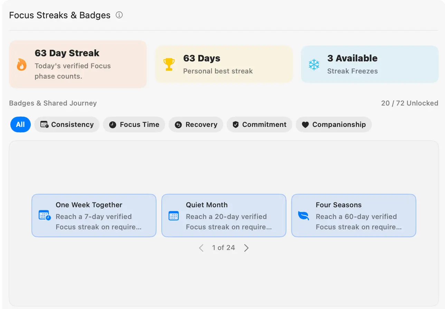Screen dimensions: 445x309
Task: Click the 63 Day Streak heading
Action: click(67, 53)
